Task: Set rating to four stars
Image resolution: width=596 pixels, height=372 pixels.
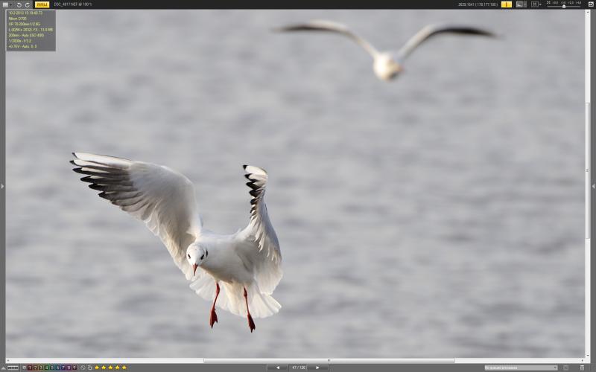Action: pyautogui.click(x=117, y=368)
